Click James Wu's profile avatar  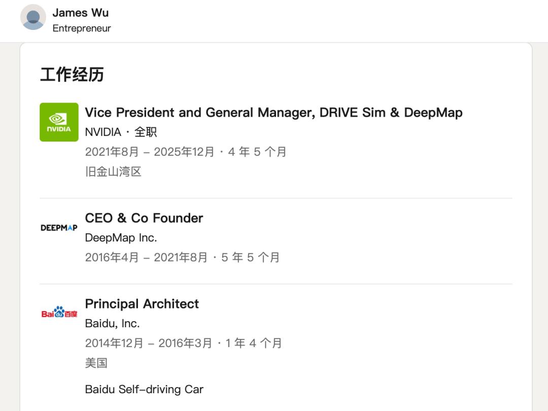tap(33, 17)
